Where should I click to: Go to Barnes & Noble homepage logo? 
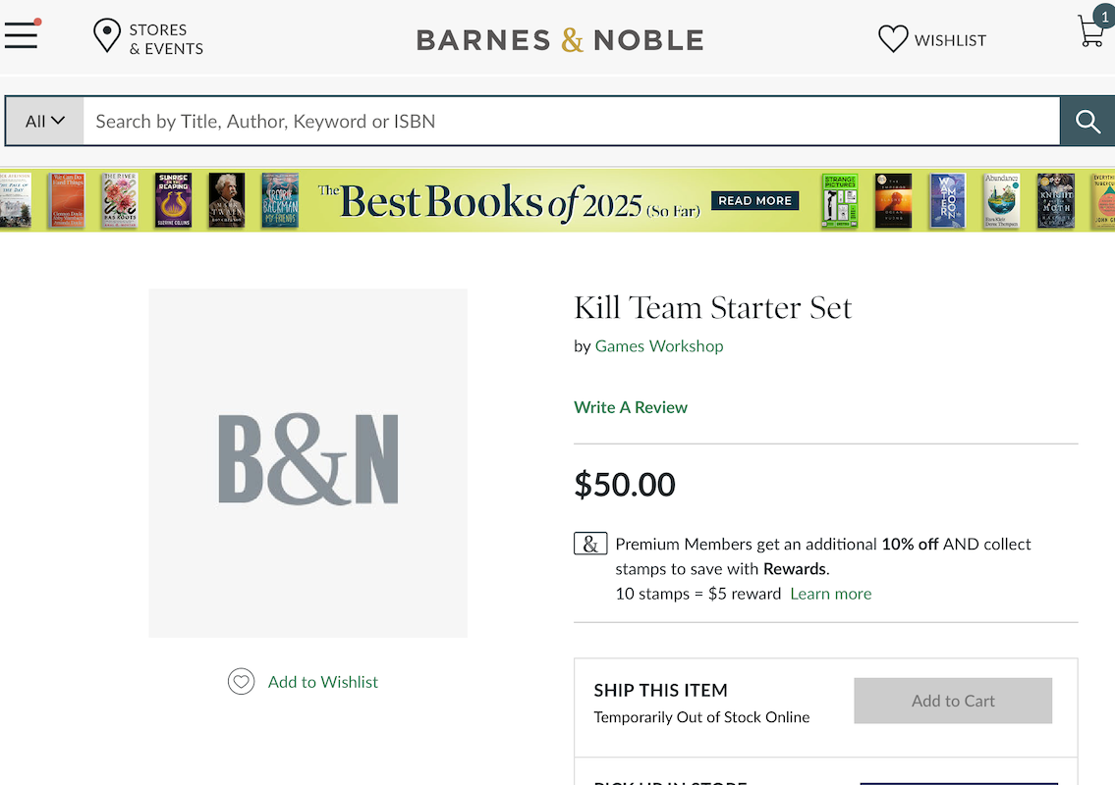coord(560,40)
